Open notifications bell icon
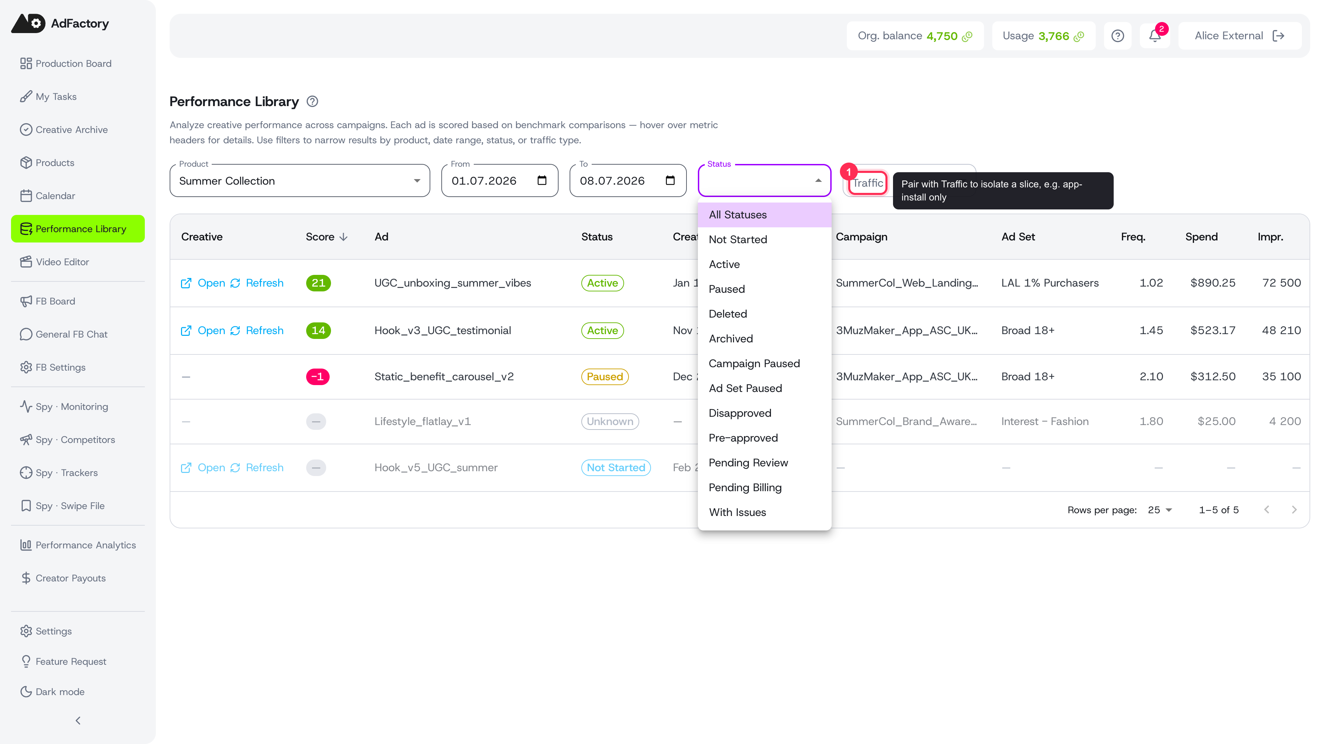Screen dimensions: 1324x744 1155,36
